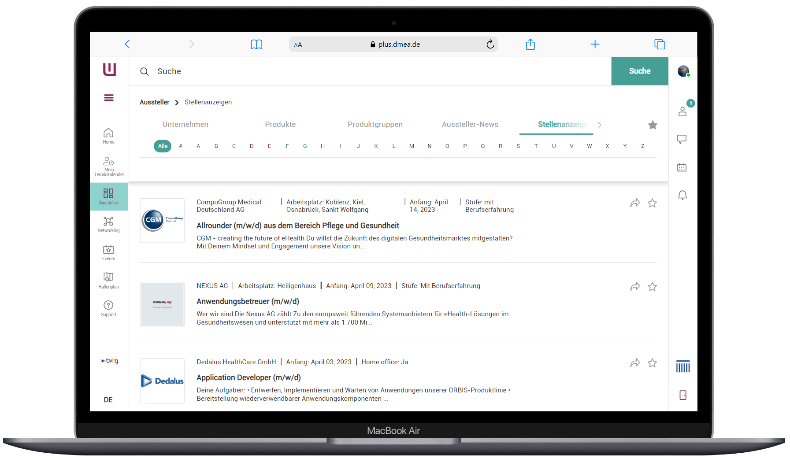
Task: Switch to the Aussteller-News tab
Action: point(470,125)
